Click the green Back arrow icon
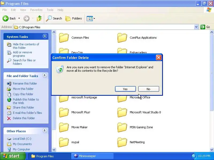Screen dimensions: 214x160 tap(6, 18)
